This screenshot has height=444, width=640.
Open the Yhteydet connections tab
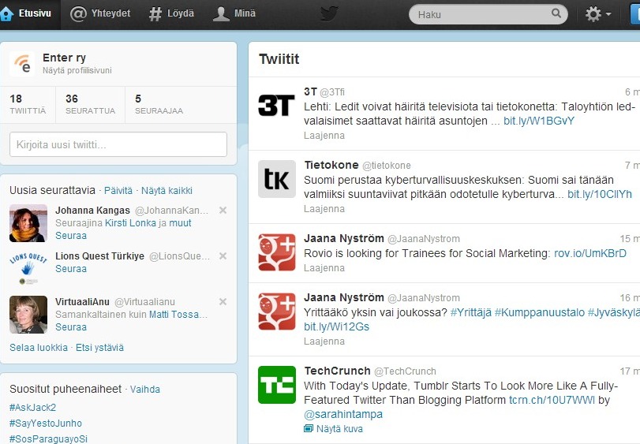100,14
